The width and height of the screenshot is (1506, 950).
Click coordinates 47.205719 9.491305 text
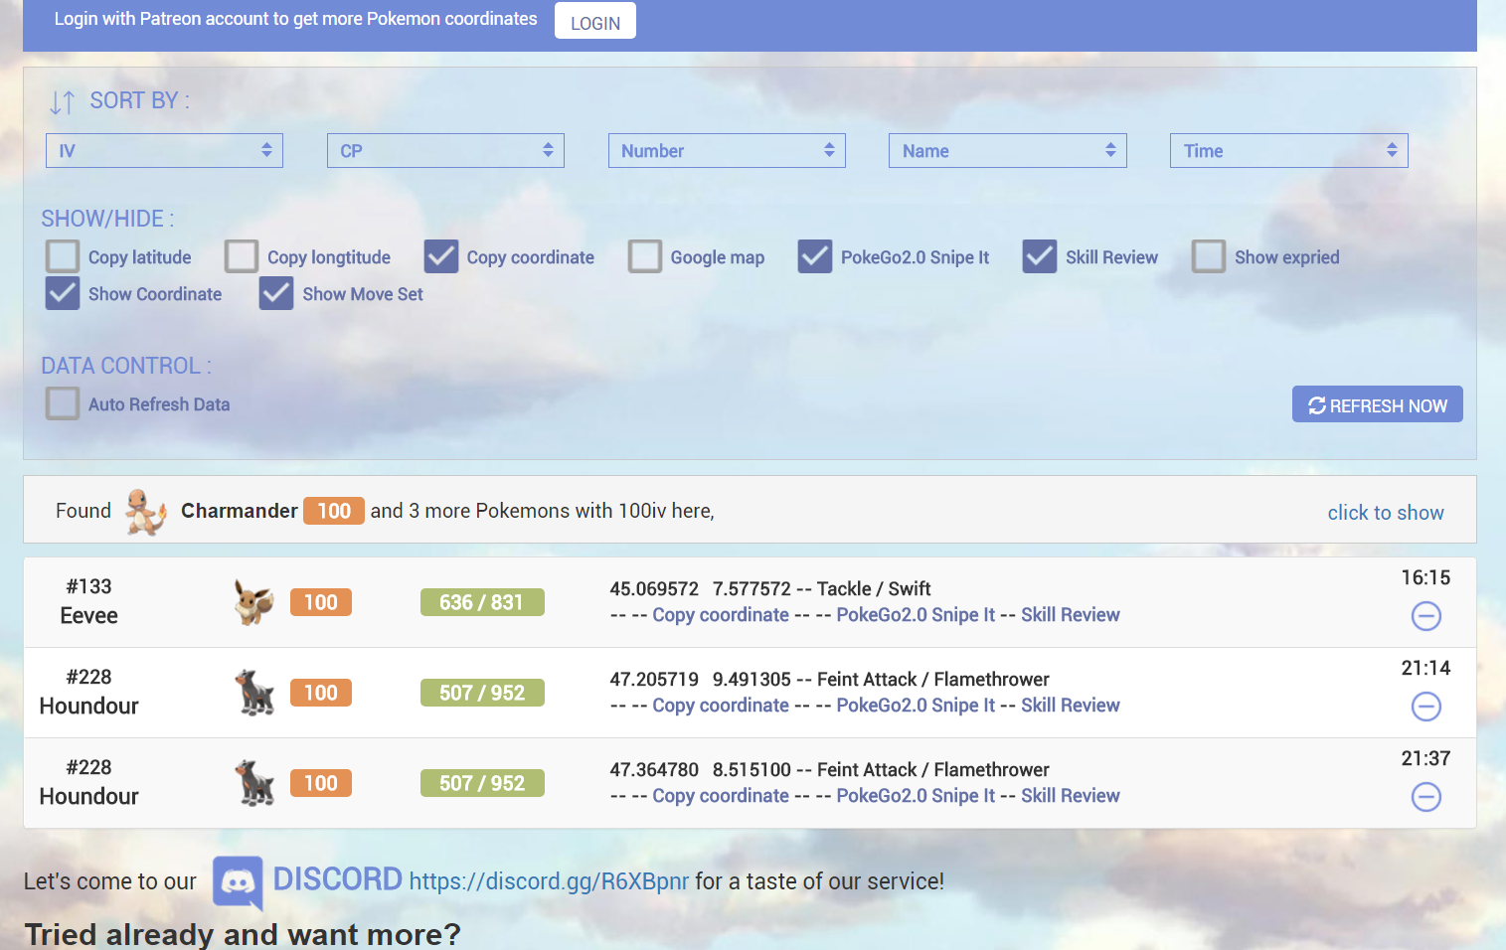click(x=701, y=680)
